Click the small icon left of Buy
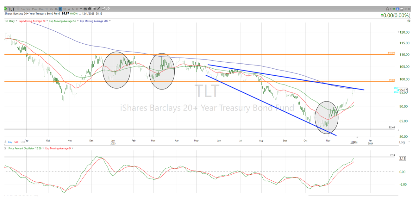Viewport: 413px width, 206px height. coord(5,142)
